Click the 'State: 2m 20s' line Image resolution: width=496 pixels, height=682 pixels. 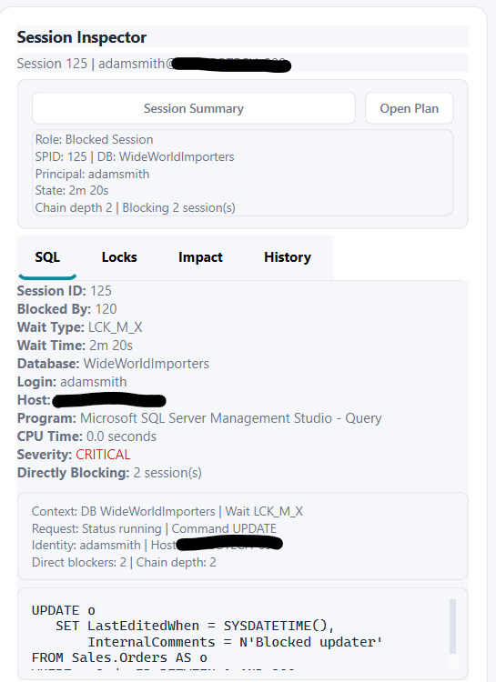point(72,191)
